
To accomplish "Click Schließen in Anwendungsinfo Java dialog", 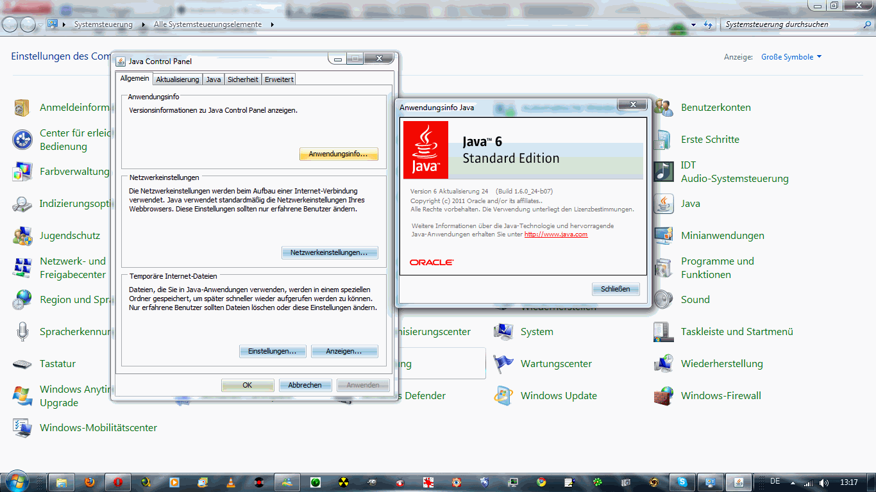I will (616, 289).
